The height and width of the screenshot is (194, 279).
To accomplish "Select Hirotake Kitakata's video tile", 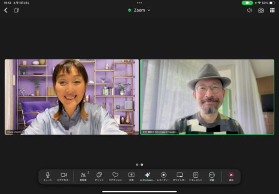I will (x=207, y=97).
